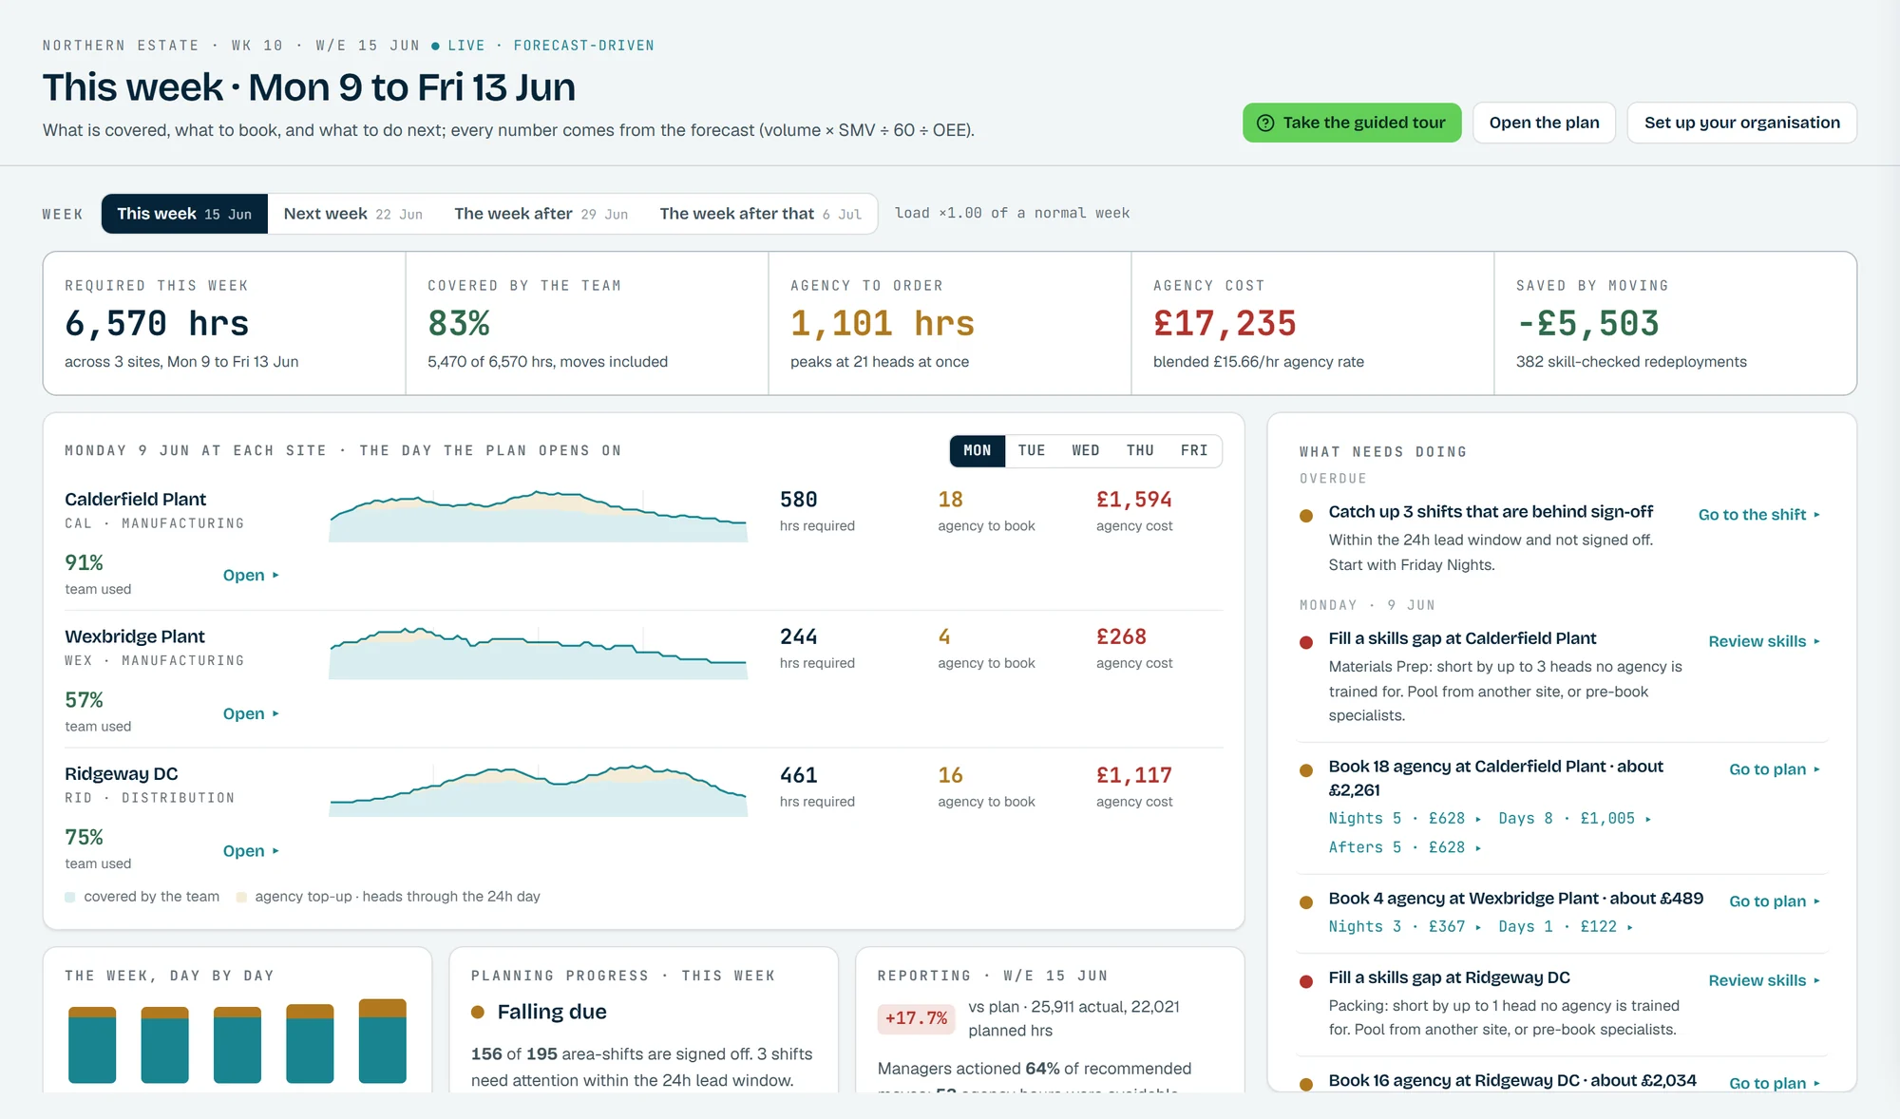1900x1119 pixels.
Task: Click the FORECAST-DRIVEN label
Action: (583, 46)
